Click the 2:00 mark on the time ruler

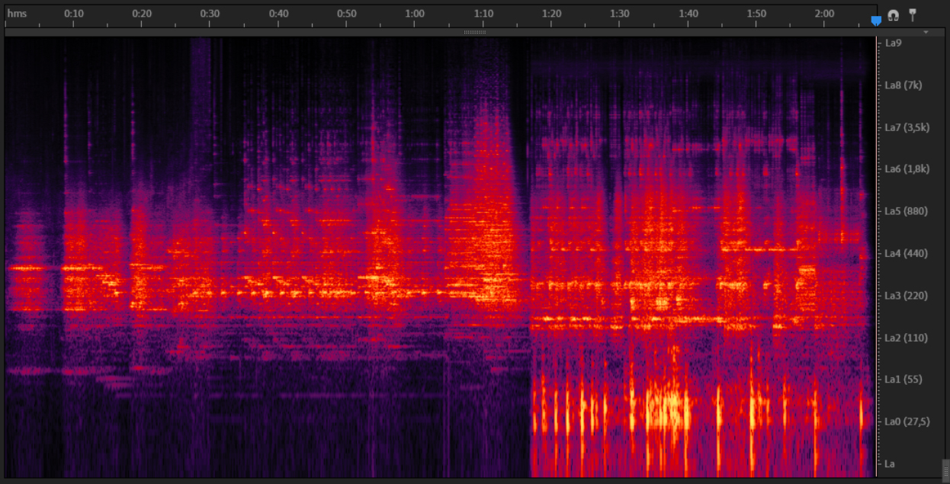(824, 14)
